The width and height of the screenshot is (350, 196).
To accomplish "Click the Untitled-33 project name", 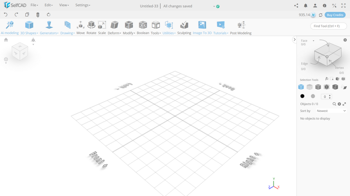I will [x=149, y=6].
